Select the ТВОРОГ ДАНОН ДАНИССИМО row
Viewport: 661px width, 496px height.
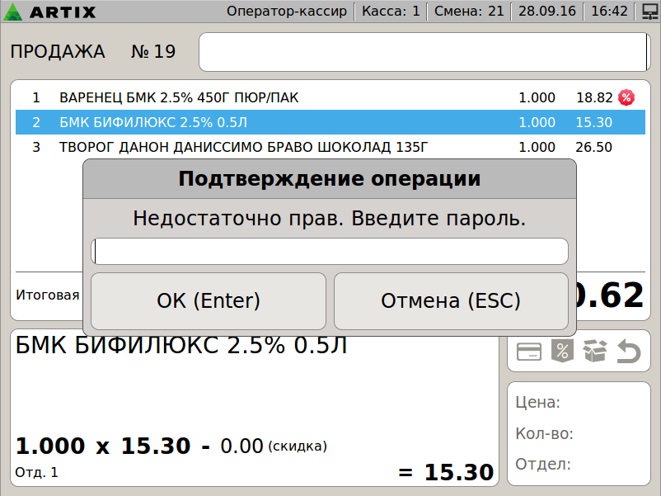[330, 148]
